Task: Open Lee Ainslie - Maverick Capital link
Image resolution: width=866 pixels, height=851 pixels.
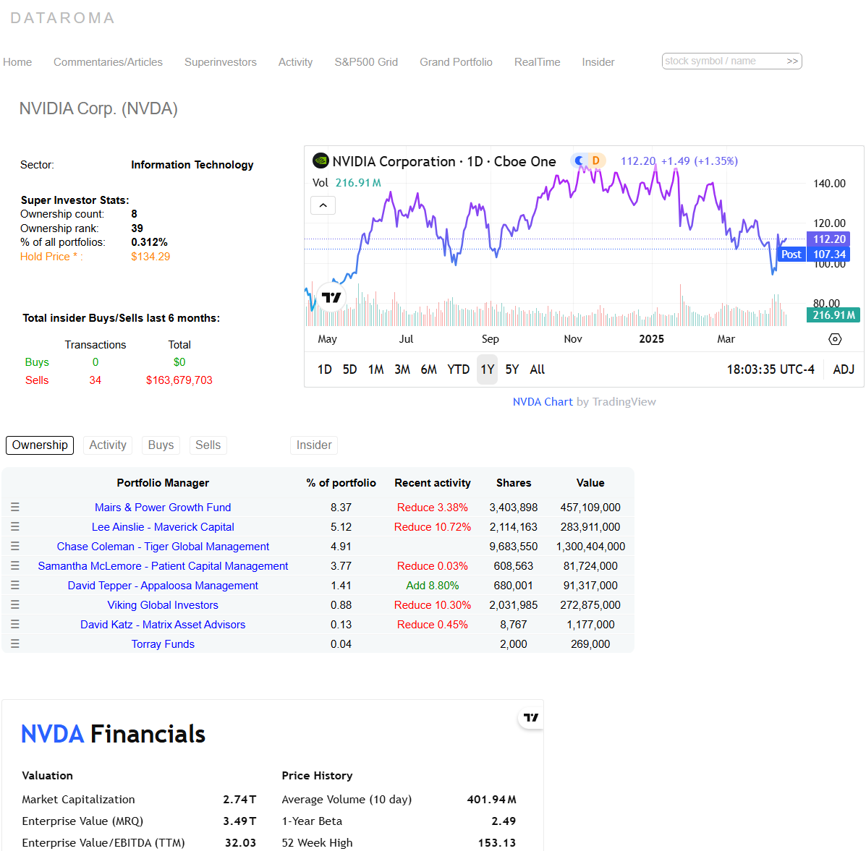Action: coord(163,526)
